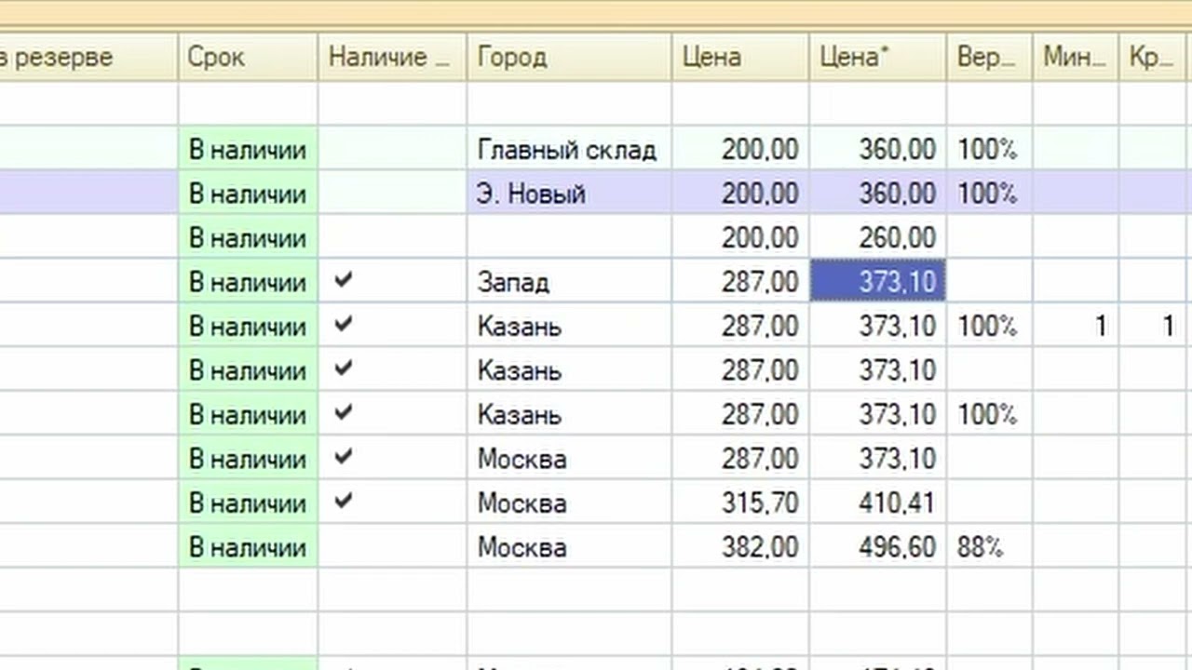
Task: Select the 'Э. Новый' city cell
Action: pos(569,194)
